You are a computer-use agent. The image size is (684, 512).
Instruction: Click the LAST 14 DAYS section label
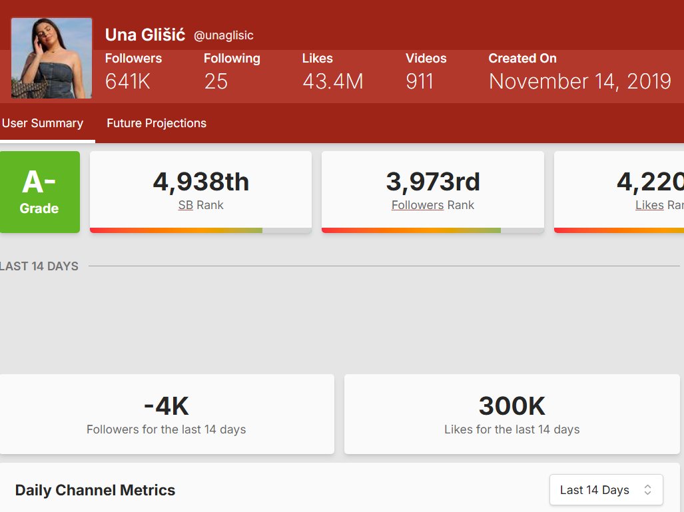pyautogui.click(x=39, y=266)
